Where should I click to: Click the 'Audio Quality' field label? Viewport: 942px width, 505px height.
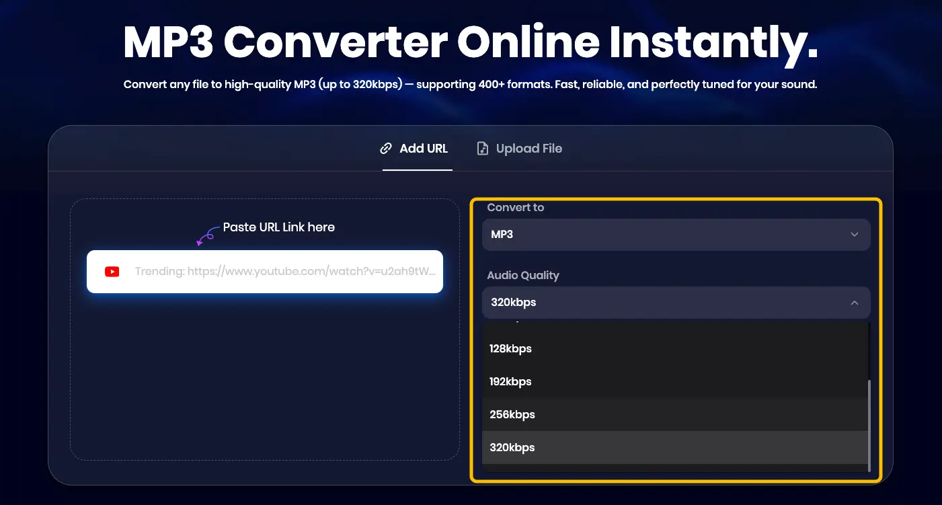pos(523,275)
